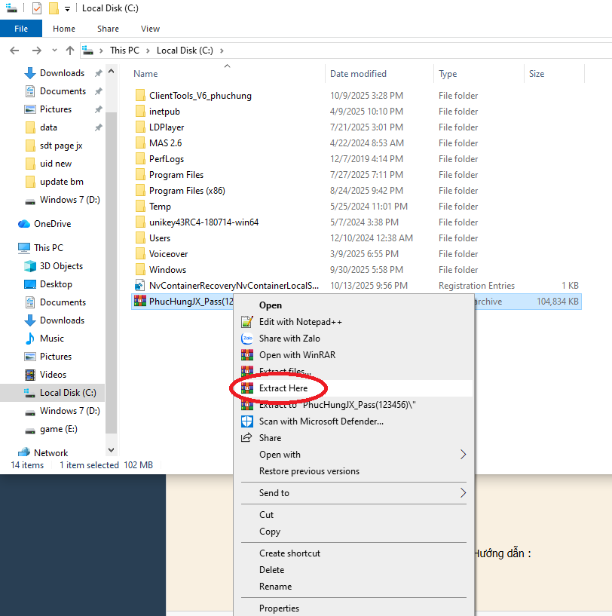Click the Notepad++ icon in context menu
The height and width of the screenshot is (616, 612).
246,322
